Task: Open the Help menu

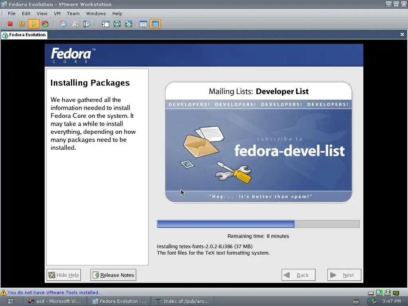Action: tap(117, 14)
